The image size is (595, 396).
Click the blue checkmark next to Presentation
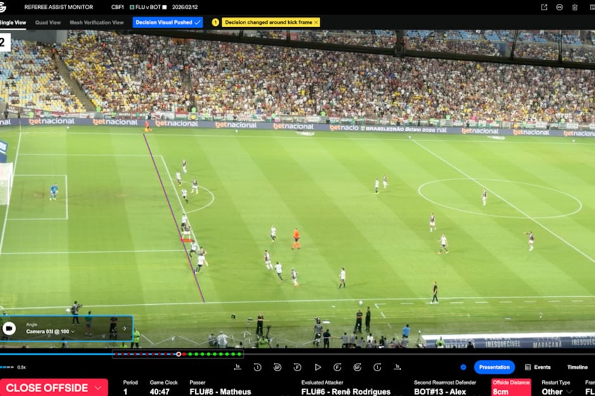[x=463, y=367]
